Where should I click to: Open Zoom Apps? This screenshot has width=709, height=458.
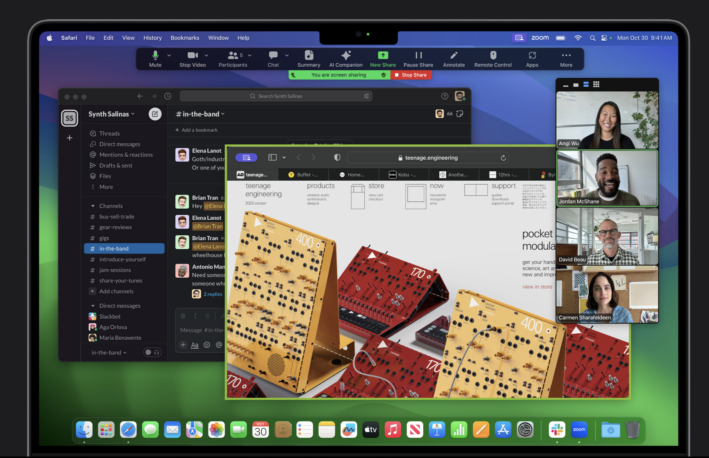tap(532, 59)
